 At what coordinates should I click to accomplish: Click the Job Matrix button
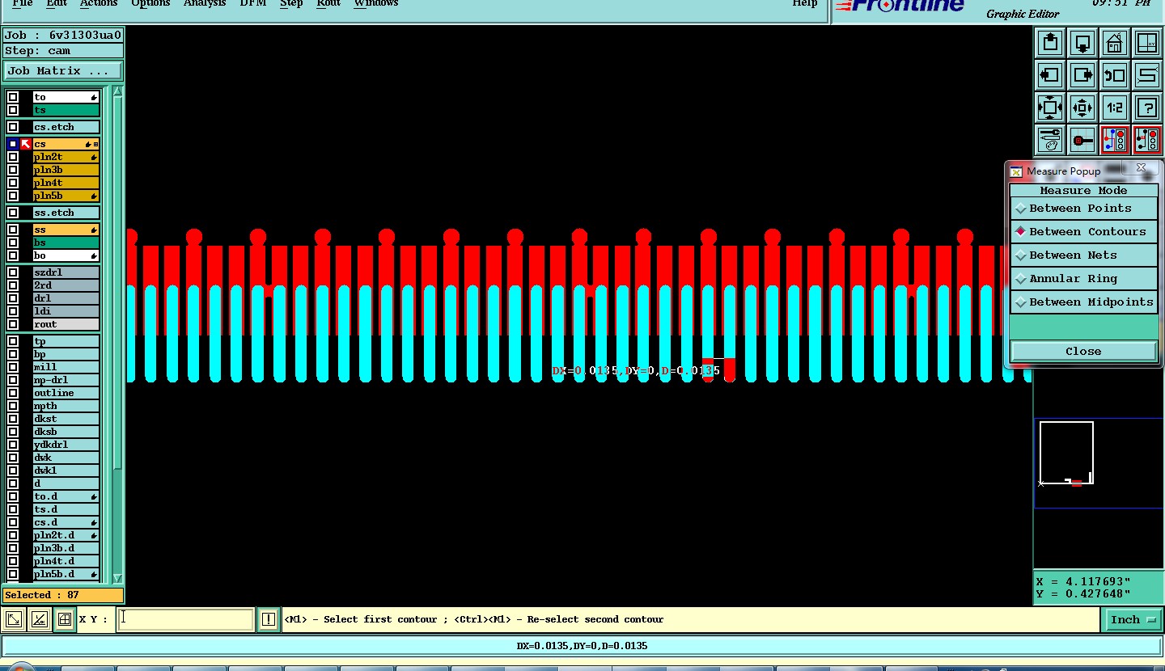[62, 71]
